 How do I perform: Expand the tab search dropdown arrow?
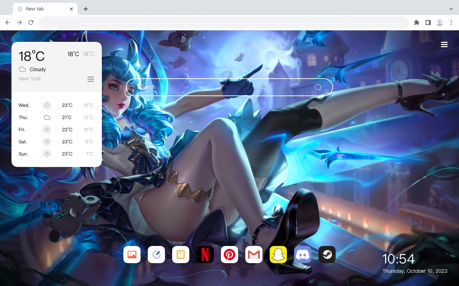click(x=451, y=9)
